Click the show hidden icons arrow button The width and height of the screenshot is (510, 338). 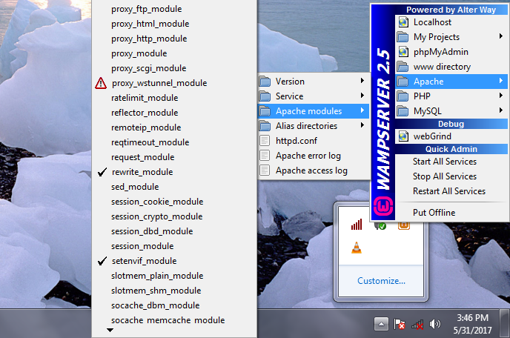tap(381, 325)
